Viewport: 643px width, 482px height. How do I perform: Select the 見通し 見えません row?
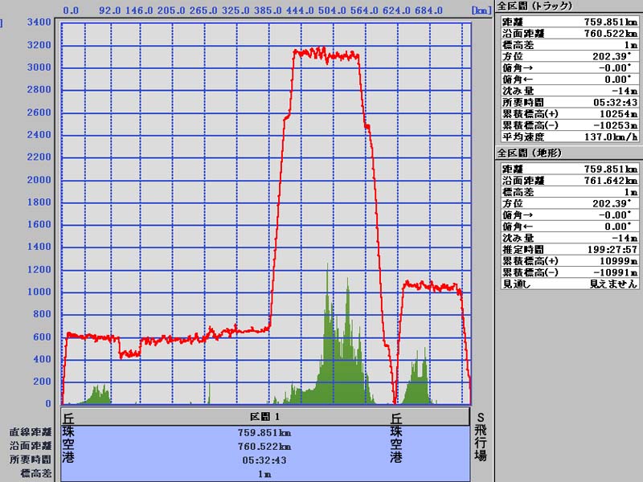tap(568, 284)
